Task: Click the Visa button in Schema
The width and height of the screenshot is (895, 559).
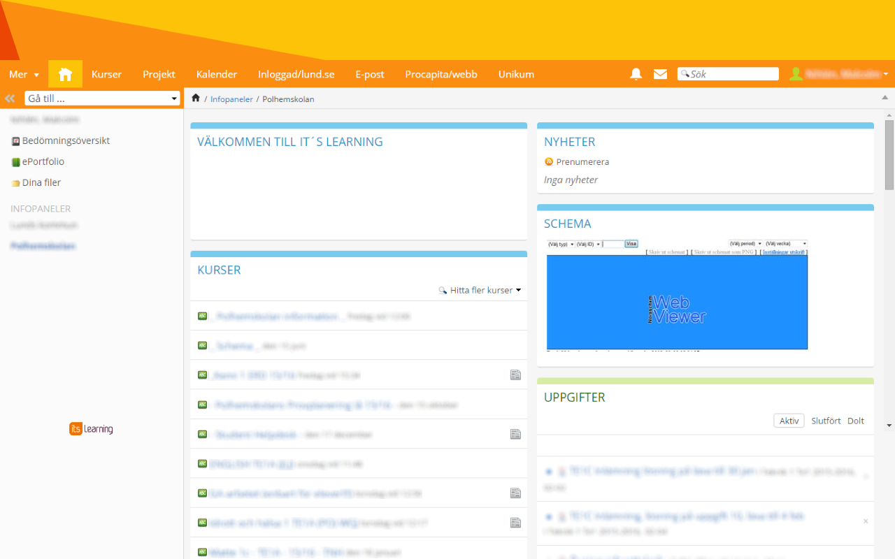Action: click(x=631, y=244)
